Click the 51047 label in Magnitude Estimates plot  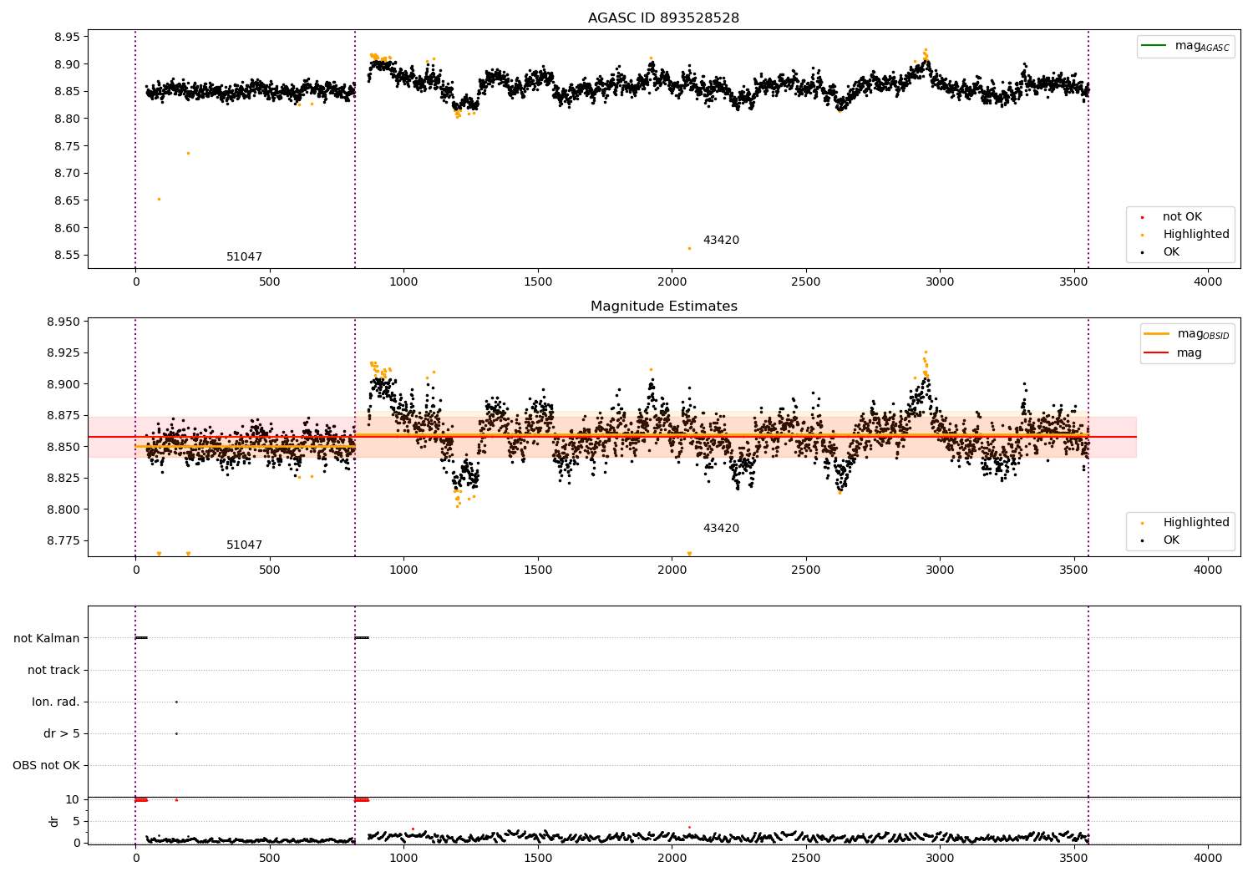[x=244, y=545]
